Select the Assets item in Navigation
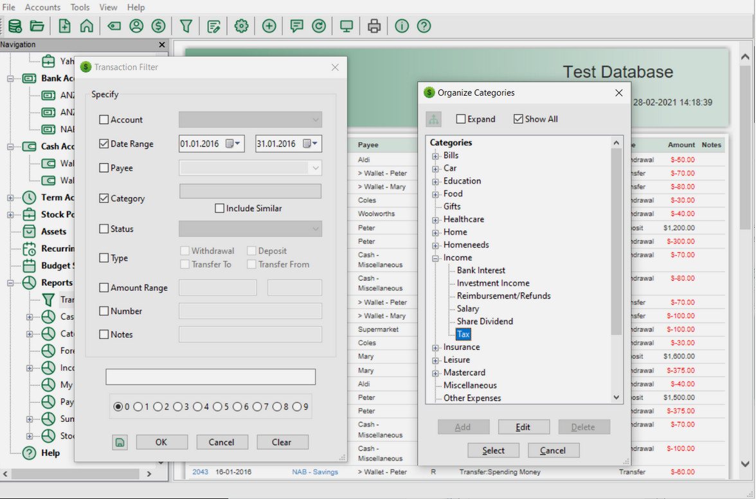This screenshot has height=499, width=756. coord(53,232)
